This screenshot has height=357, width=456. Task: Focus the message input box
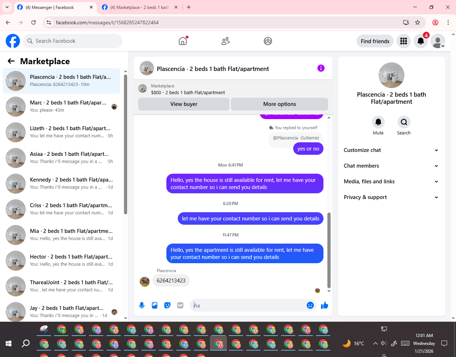pyautogui.click(x=248, y=305)
